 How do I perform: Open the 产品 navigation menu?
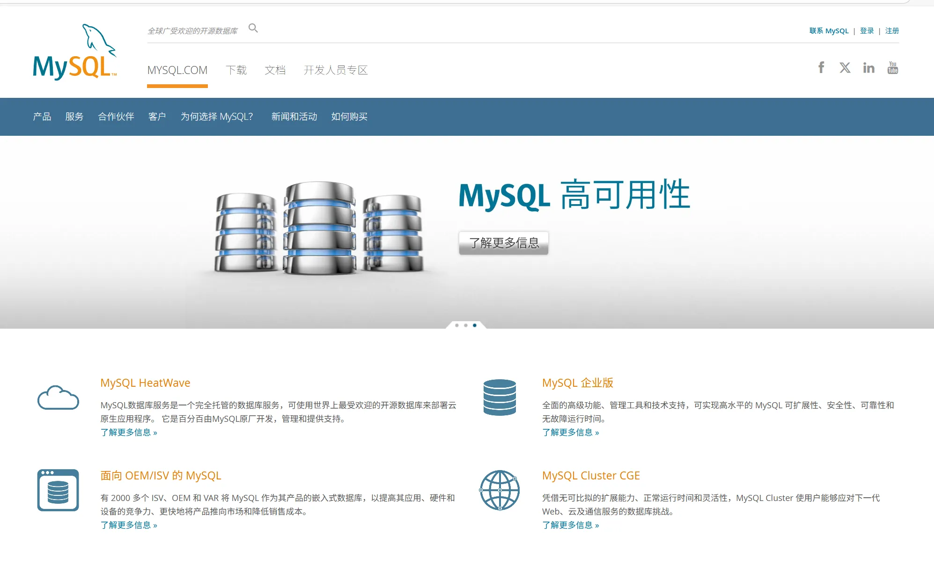click(x=42, y=117)
